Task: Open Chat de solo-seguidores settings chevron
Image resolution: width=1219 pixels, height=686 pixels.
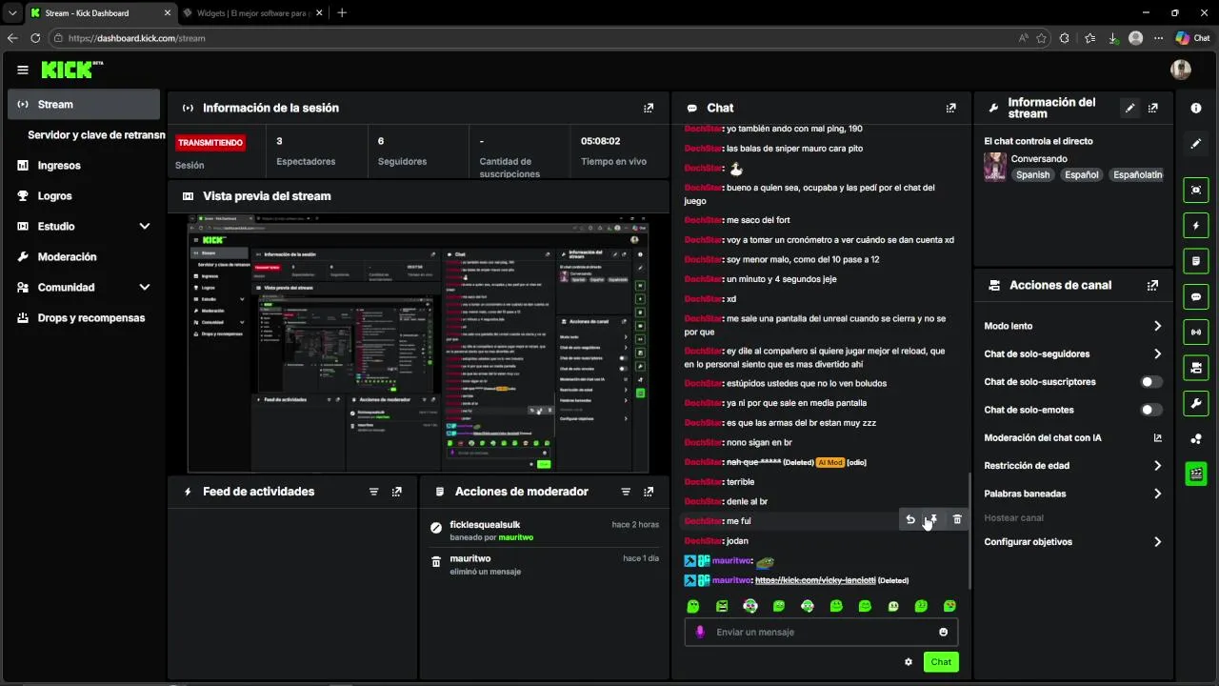Action: tap(1157, 353)
